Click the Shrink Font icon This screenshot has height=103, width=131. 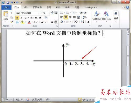click(x=46, y=22)
